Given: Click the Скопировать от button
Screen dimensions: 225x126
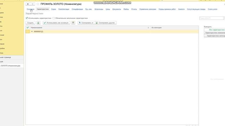Looking at the screenshot, I should pyautogui.click(x=86, y=23).
